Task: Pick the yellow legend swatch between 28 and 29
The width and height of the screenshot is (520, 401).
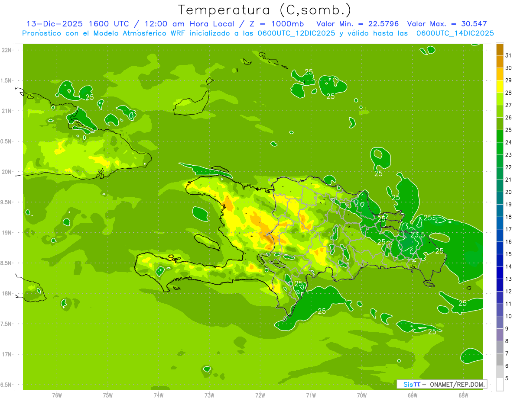Action: coord(500,87)
